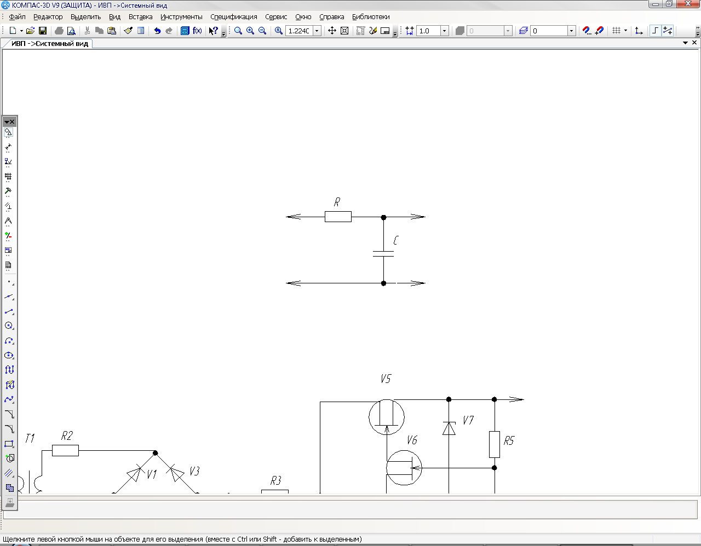Click the pan (move view) icon
This screenshot has height=546, width=701.
pyautogui.click(x=332, y=31)
